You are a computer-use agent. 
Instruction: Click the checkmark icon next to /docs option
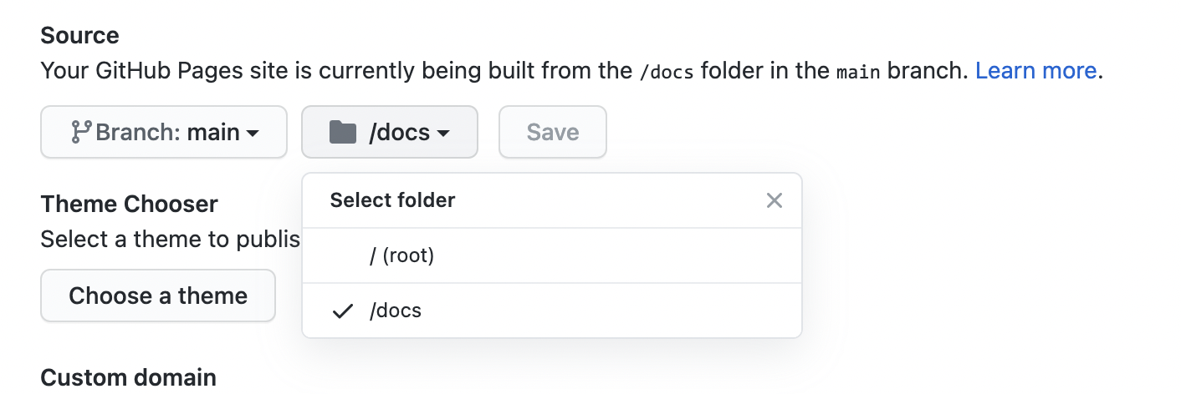pos(342,311)
